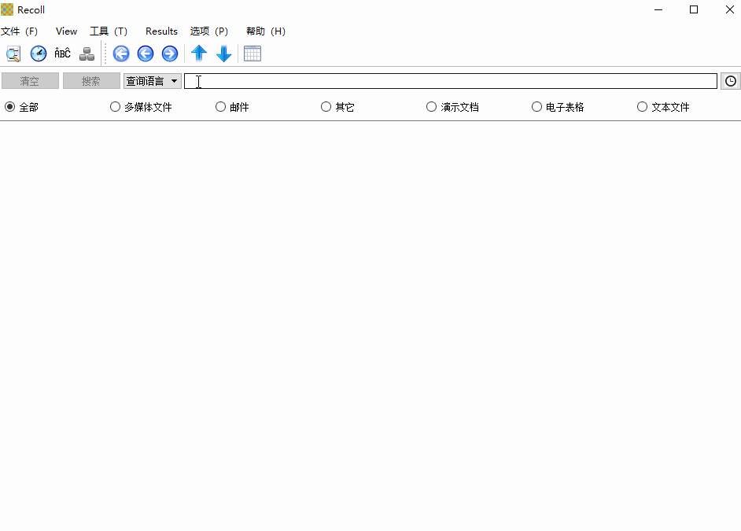
Task: Click the 清空 button
Action: point(30,81)
